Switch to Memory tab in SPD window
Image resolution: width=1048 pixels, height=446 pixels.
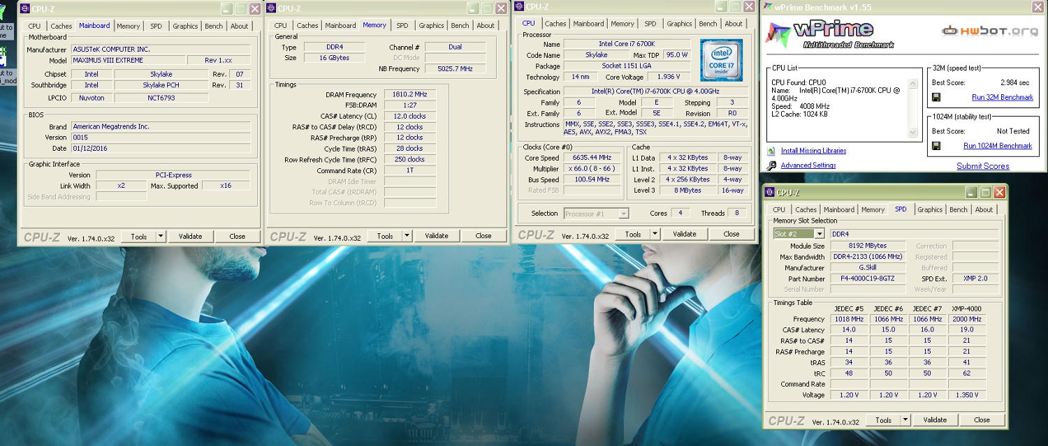873,209
